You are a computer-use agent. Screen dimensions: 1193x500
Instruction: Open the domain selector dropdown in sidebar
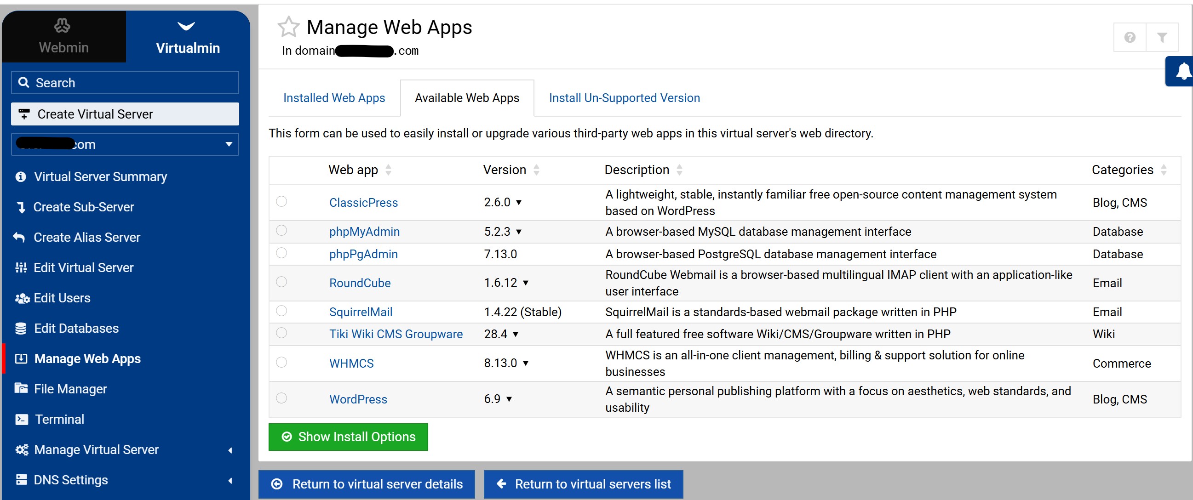[125, 144]
